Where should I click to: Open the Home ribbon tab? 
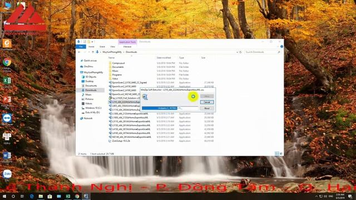tap(91, 47)
